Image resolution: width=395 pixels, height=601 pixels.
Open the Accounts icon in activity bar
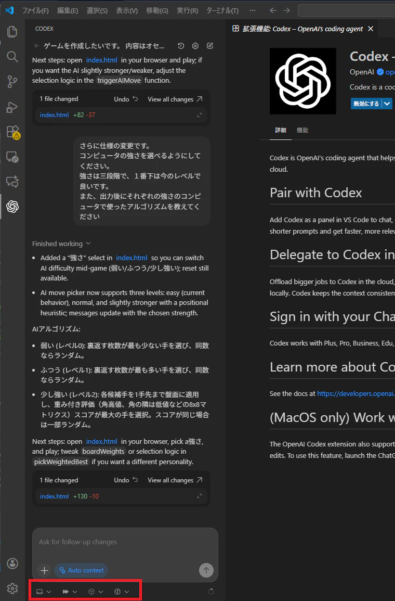12,564
